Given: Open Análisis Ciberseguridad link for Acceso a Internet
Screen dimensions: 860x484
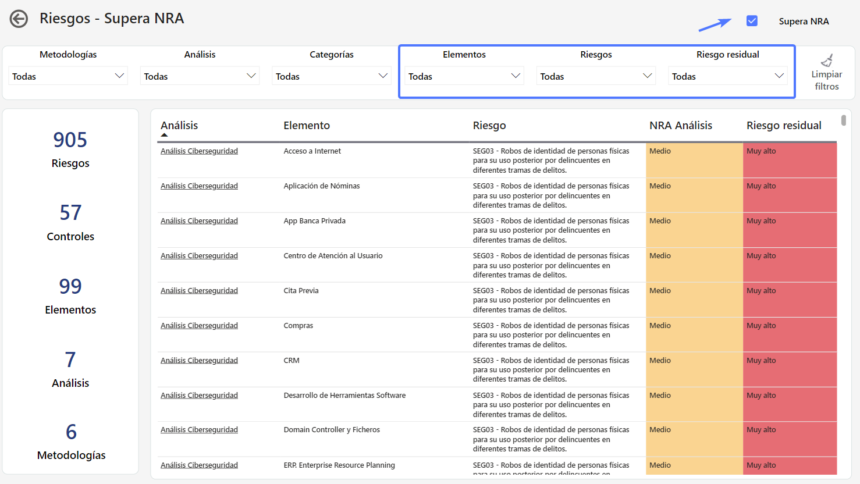Looking at the screenshot, I should pos(199,151).
